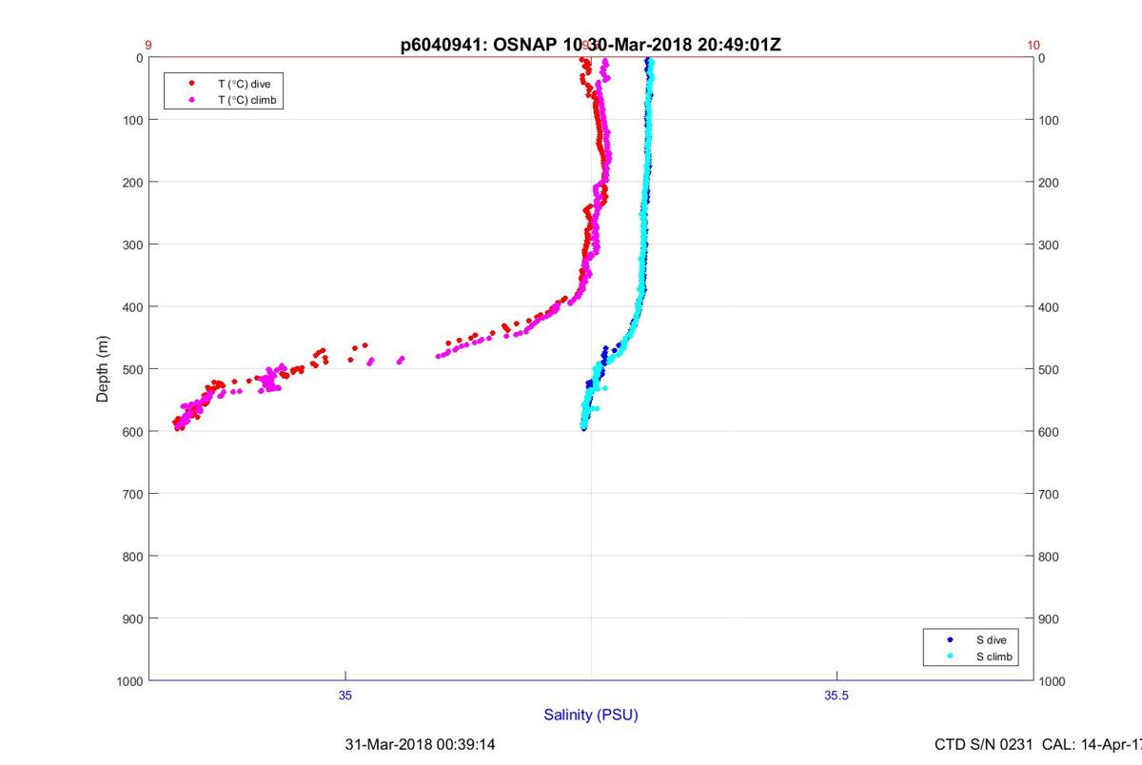Click the red temperature tick label '9'
Viewport: 1142px width, 765px height.
pos(148,45)
